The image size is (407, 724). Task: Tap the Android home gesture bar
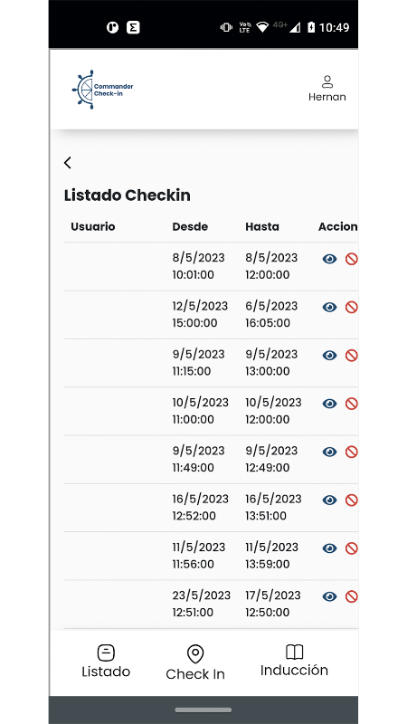[203, 710]
